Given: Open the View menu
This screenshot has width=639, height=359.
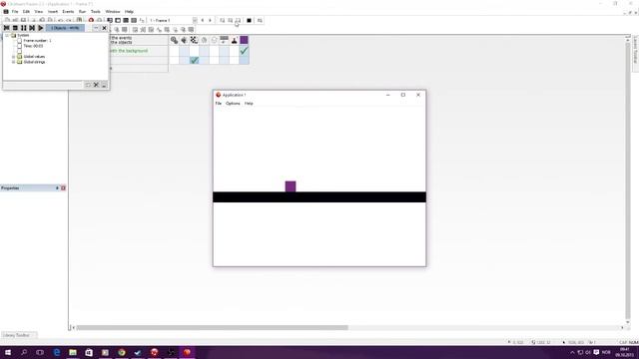Looking at the screenshot, I should coord(38,12).
